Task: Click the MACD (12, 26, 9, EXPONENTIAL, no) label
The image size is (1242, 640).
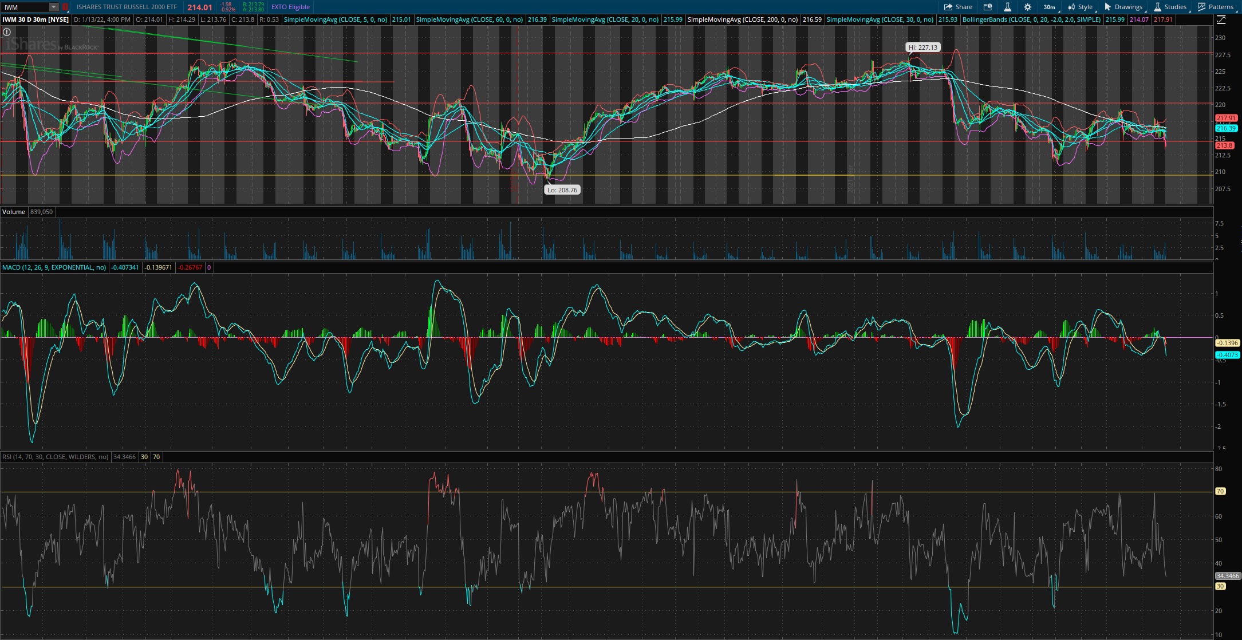Action: click(54, 267)
